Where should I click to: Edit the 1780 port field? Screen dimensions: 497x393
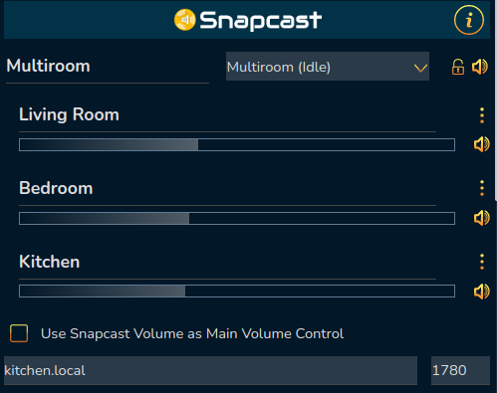pos(460,370)
